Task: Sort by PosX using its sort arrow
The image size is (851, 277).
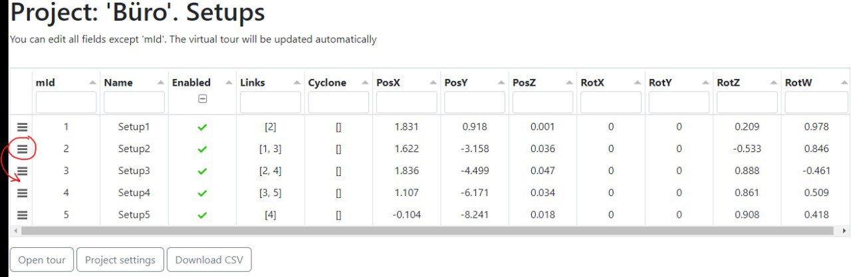Action: point(432,82)
